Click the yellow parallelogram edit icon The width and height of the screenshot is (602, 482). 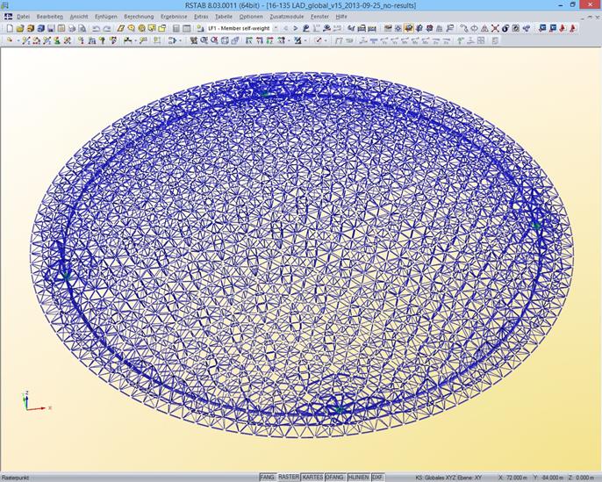point(121,28)
